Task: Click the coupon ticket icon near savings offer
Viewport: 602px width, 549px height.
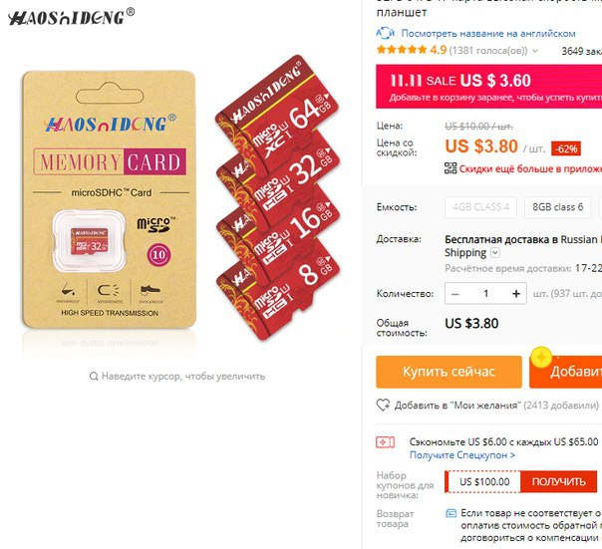Action: [x=385, y=442]
